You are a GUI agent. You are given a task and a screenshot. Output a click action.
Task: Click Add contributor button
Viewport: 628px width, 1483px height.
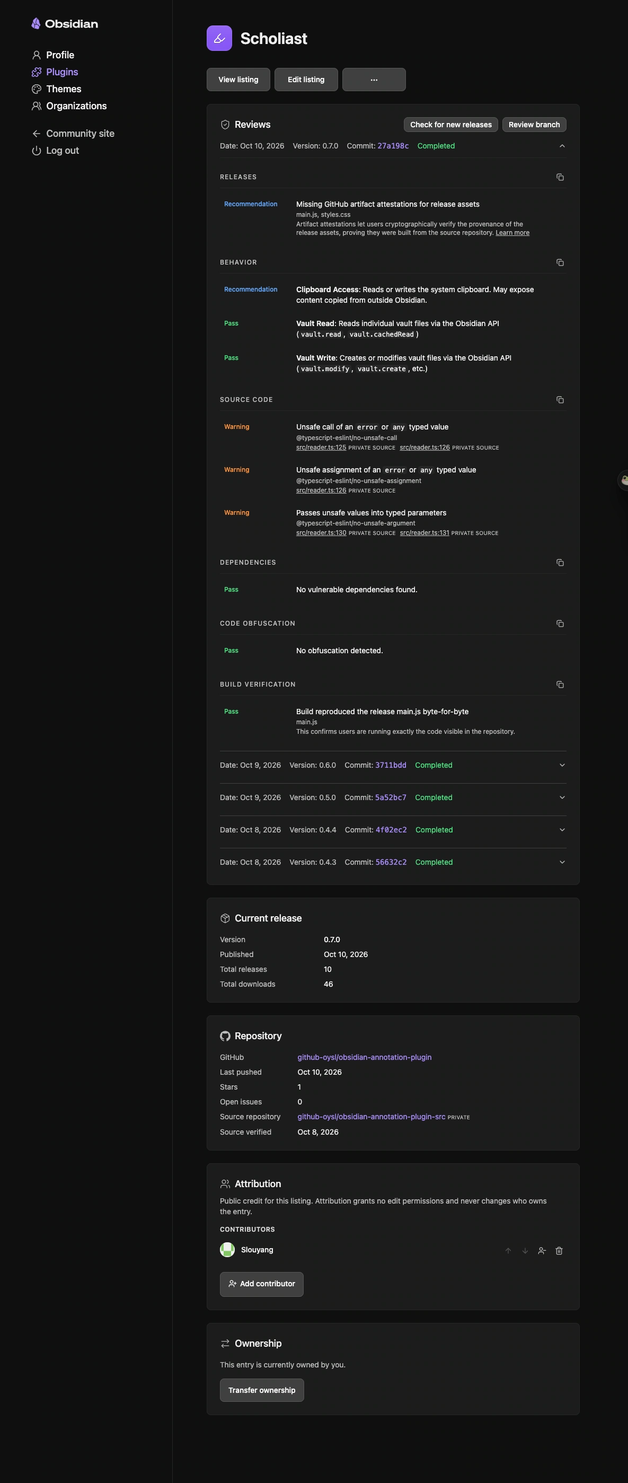[x=262, y=1284]
